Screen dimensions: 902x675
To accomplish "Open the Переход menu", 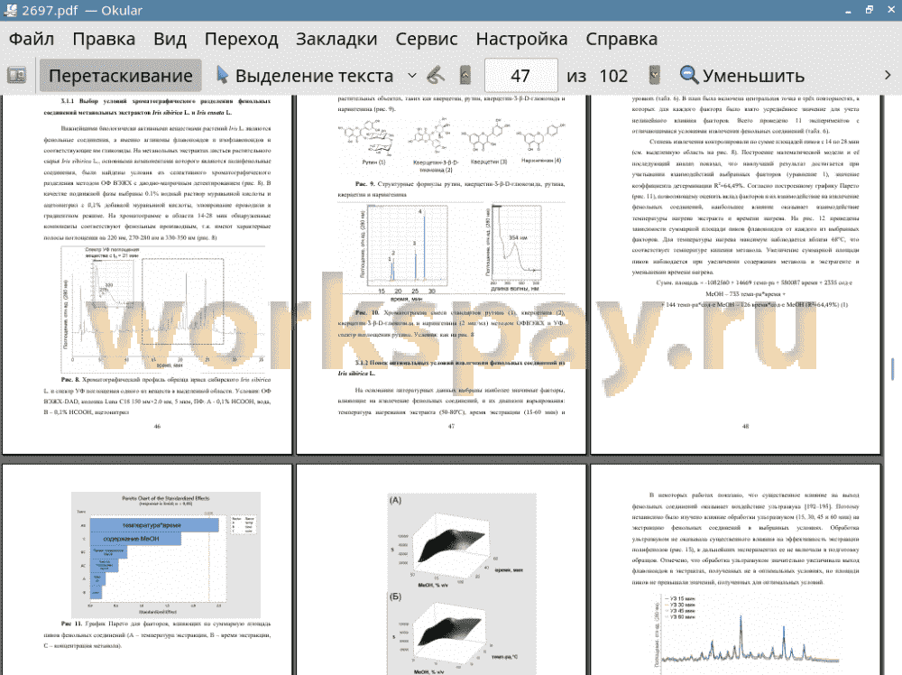I will [x=242, y=39].
